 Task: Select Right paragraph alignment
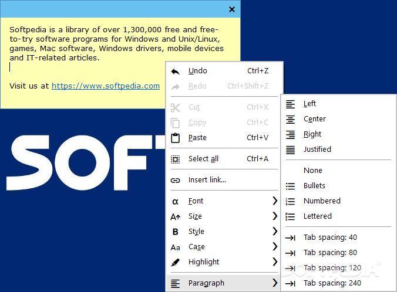[338, 134]
